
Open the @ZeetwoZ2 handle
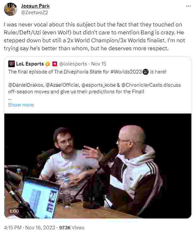click(34, 13)
